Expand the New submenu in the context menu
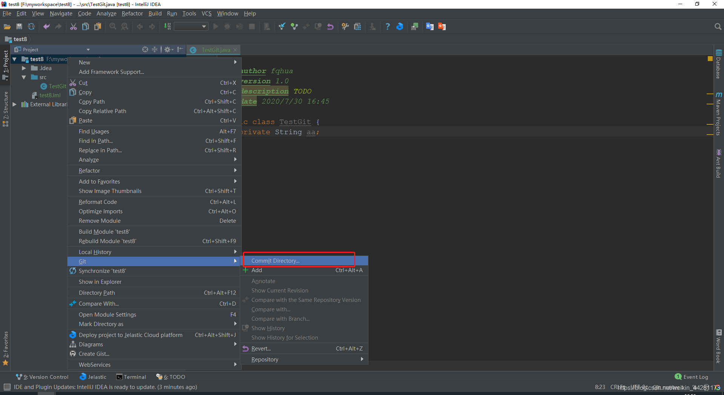Screen dimensions: 724x395 coord(154,63)
